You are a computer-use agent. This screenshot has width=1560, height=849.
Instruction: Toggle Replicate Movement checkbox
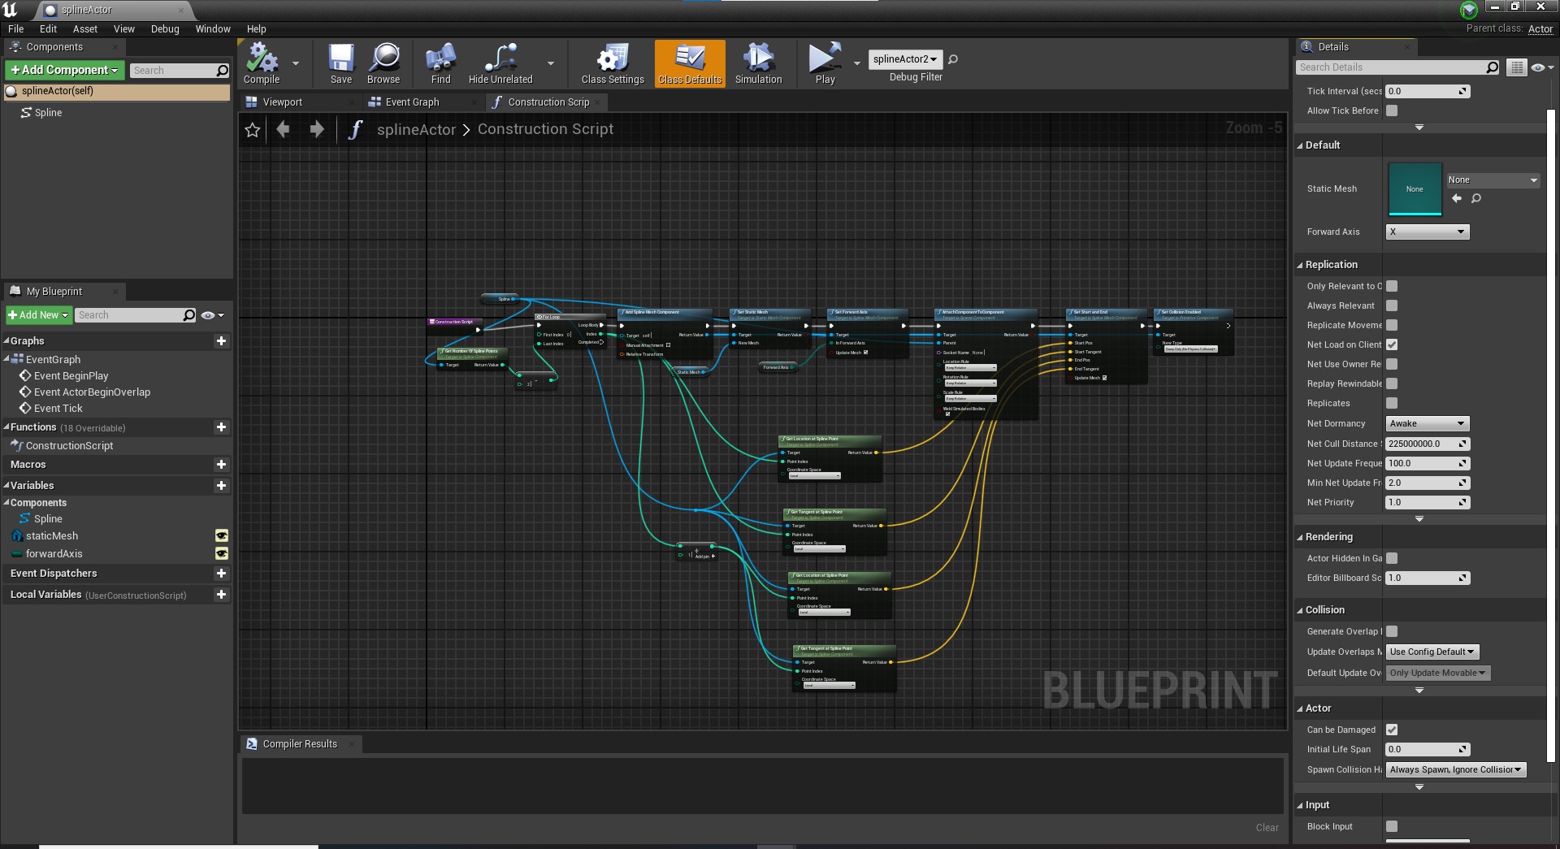coord(1392,325)
